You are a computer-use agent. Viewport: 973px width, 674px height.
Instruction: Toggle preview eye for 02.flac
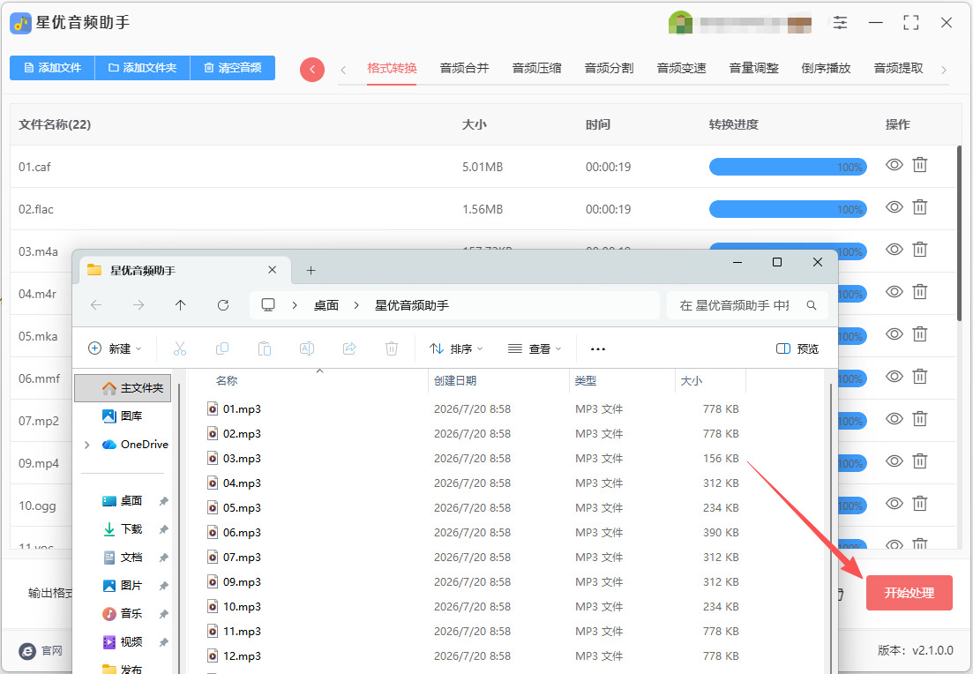(894, 207)
